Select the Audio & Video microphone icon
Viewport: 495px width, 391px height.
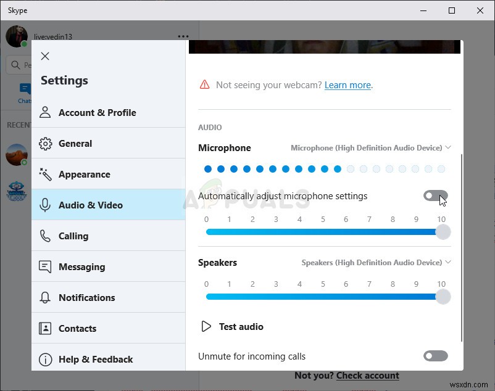[x=44, y=205]
